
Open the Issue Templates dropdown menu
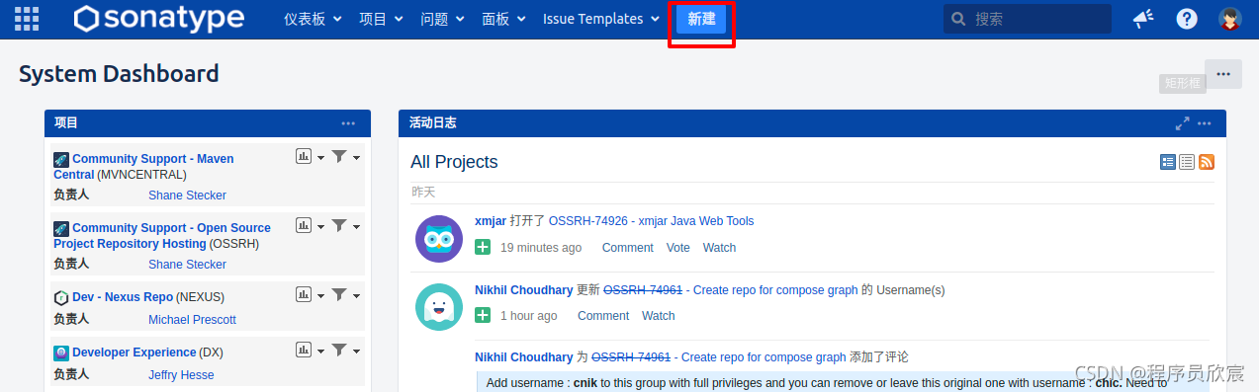point(600,19)
